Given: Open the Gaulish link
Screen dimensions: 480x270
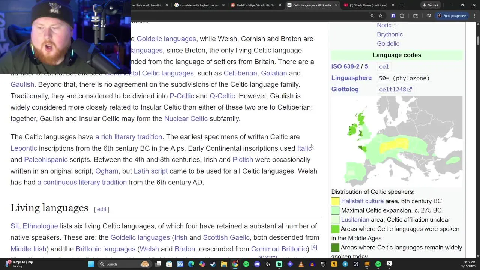Looking at the screenshot, I should click(x=22, y=84).
